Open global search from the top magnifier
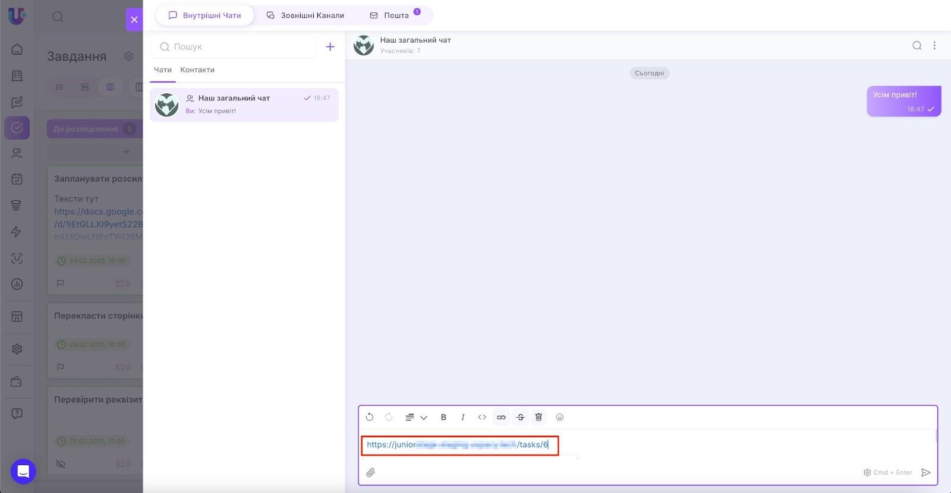 (x=58, y=17)
